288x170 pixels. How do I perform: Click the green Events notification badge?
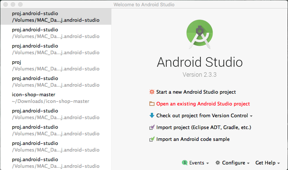pyautogui.click(x=184, y=163)
